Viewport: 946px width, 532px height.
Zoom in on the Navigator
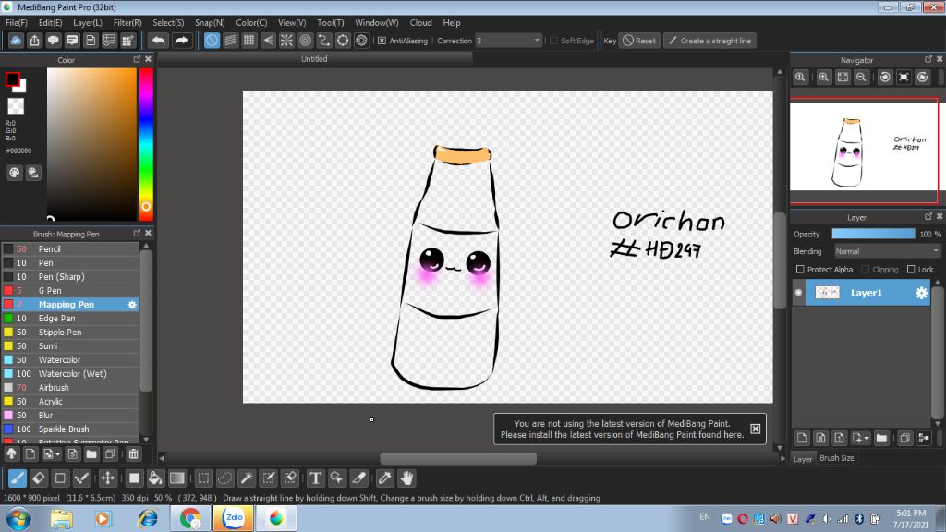point(823,78)
